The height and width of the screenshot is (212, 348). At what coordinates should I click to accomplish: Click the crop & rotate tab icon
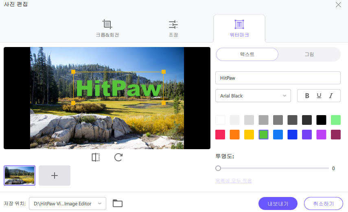107,24
